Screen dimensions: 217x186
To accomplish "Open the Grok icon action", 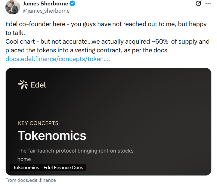I will 198,4.
